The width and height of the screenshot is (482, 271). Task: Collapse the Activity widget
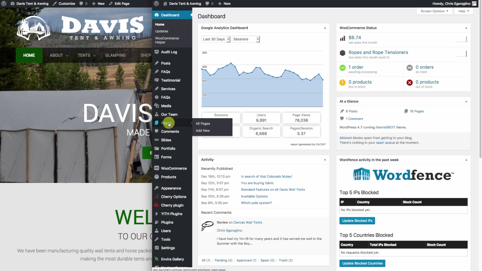325,160
